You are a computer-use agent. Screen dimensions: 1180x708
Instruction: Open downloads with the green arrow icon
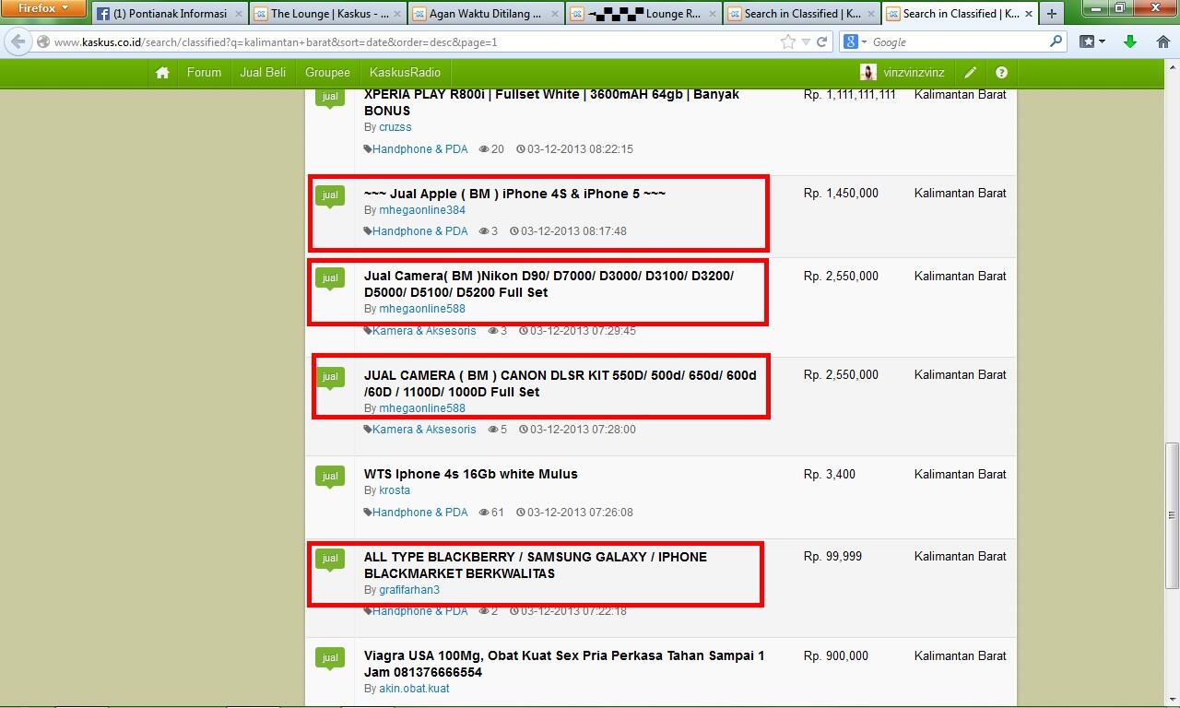coord(1130,41)
